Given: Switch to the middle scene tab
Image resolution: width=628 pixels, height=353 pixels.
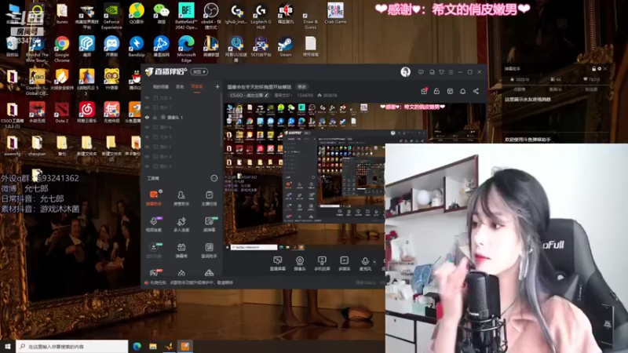Looking at the screenshot, I should (180, 86).
